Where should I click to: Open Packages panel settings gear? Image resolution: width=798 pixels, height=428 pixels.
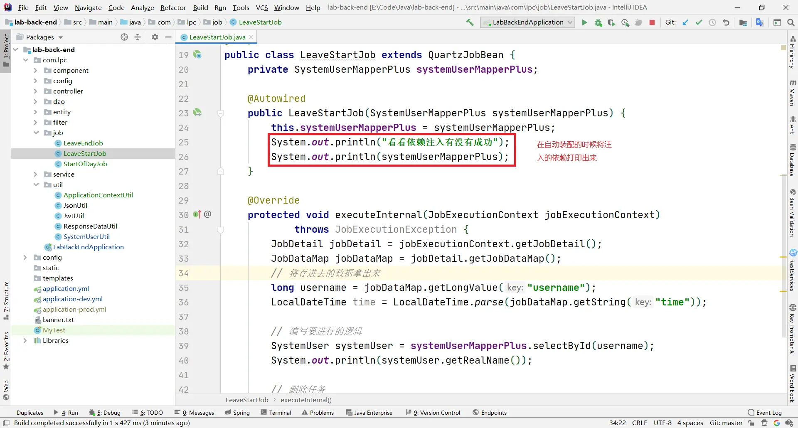coord(155,37)
